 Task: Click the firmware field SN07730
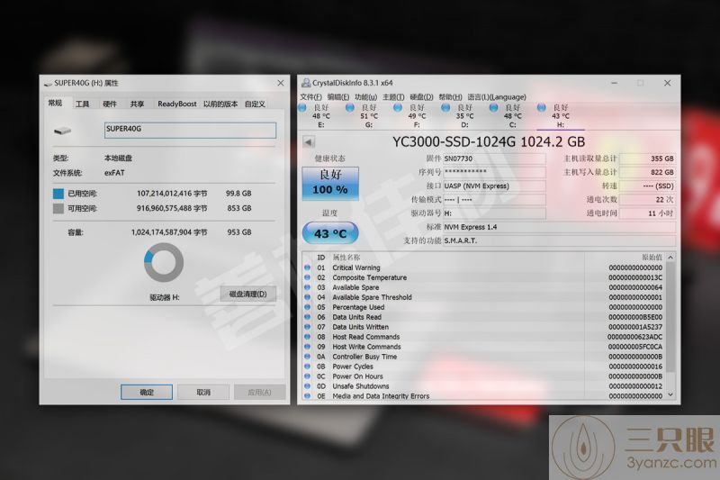pyautogui.click(x=494, y=158)
